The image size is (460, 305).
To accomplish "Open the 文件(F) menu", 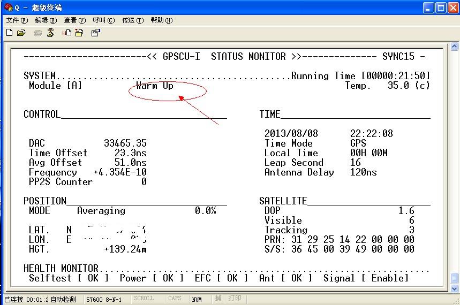I will coord(17,20).
